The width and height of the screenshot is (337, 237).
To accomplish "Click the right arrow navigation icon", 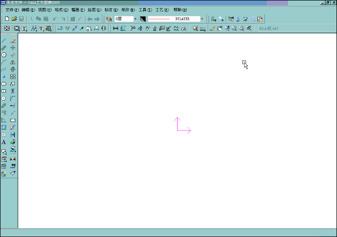I will click(97, 19).
